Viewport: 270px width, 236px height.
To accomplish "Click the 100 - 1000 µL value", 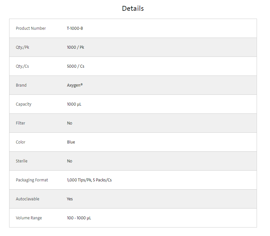I will pyautogui.click(x=79, y=218).
